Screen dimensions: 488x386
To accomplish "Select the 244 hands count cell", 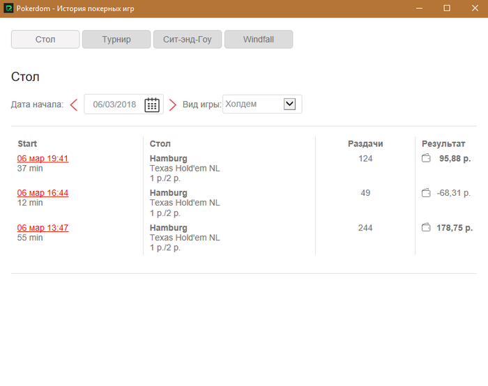I will [x=365, y=228].
